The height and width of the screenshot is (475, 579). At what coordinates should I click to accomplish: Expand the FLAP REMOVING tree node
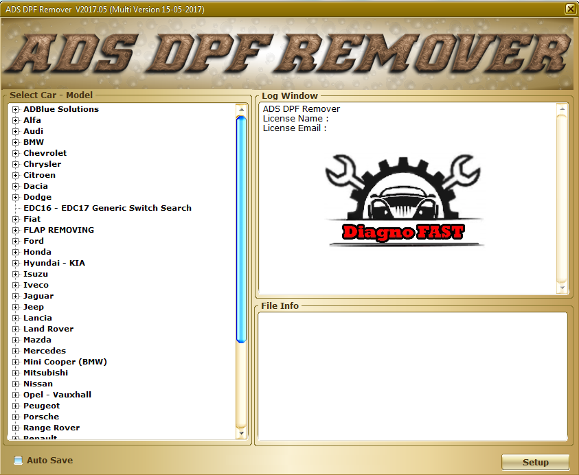pos(16,231)
